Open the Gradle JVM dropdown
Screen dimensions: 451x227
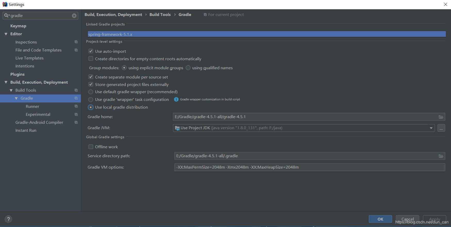point(431,128)
